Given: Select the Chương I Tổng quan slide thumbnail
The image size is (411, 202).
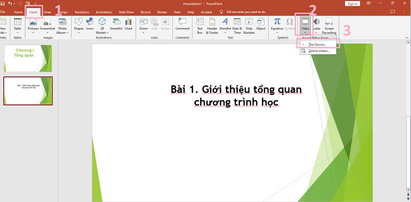Looking at the screenshot, I should 28,58.
